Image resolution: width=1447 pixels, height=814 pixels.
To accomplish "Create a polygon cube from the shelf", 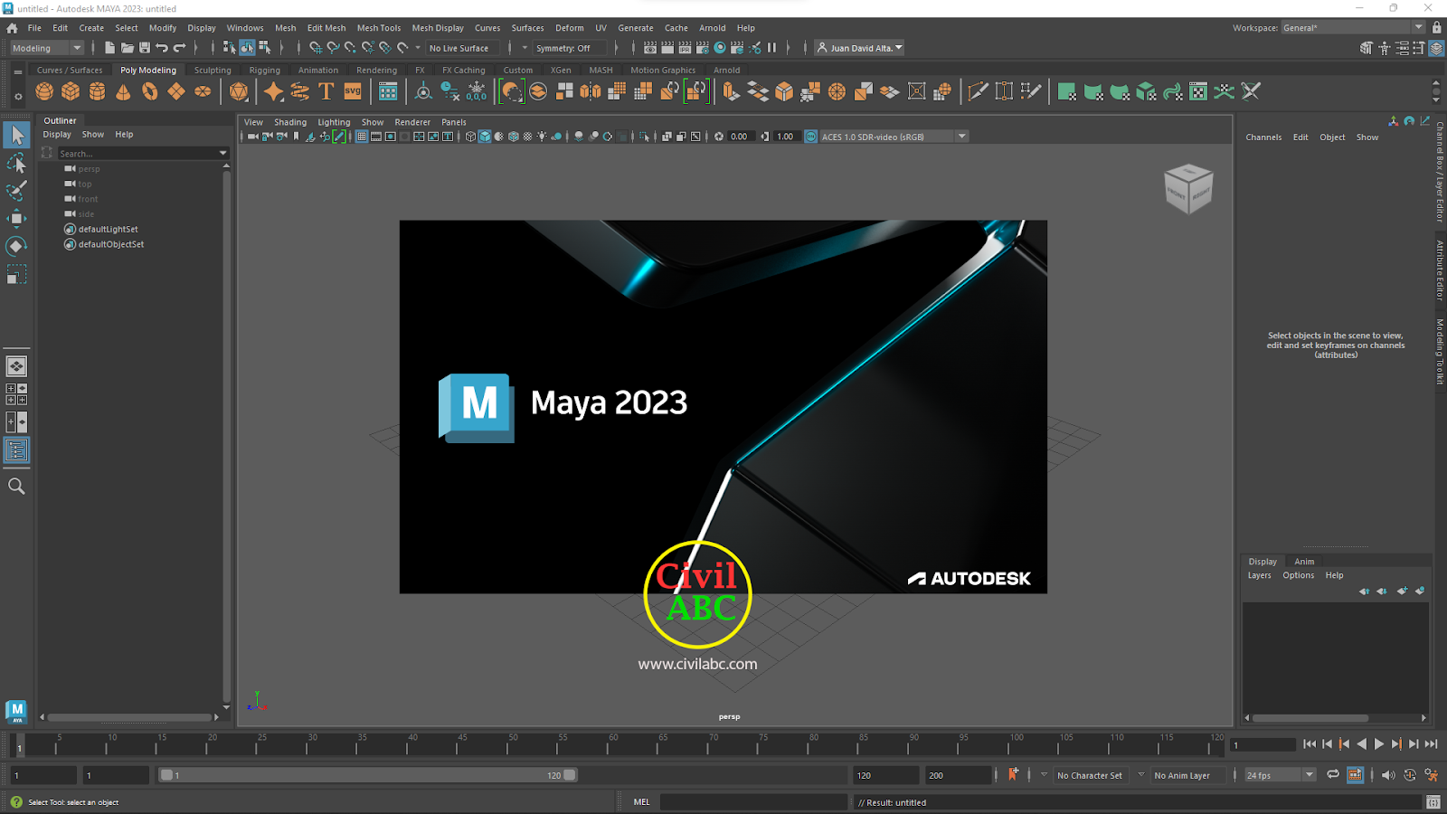I will tap(71, 91).
